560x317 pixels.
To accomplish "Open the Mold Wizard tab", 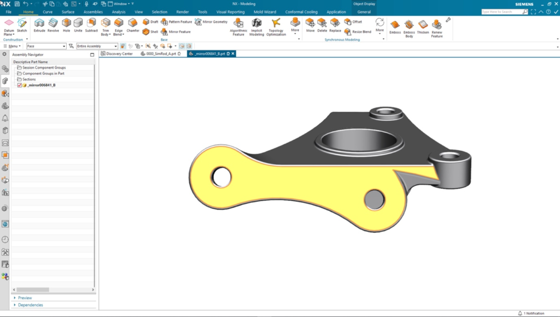I will click(265, 11).
